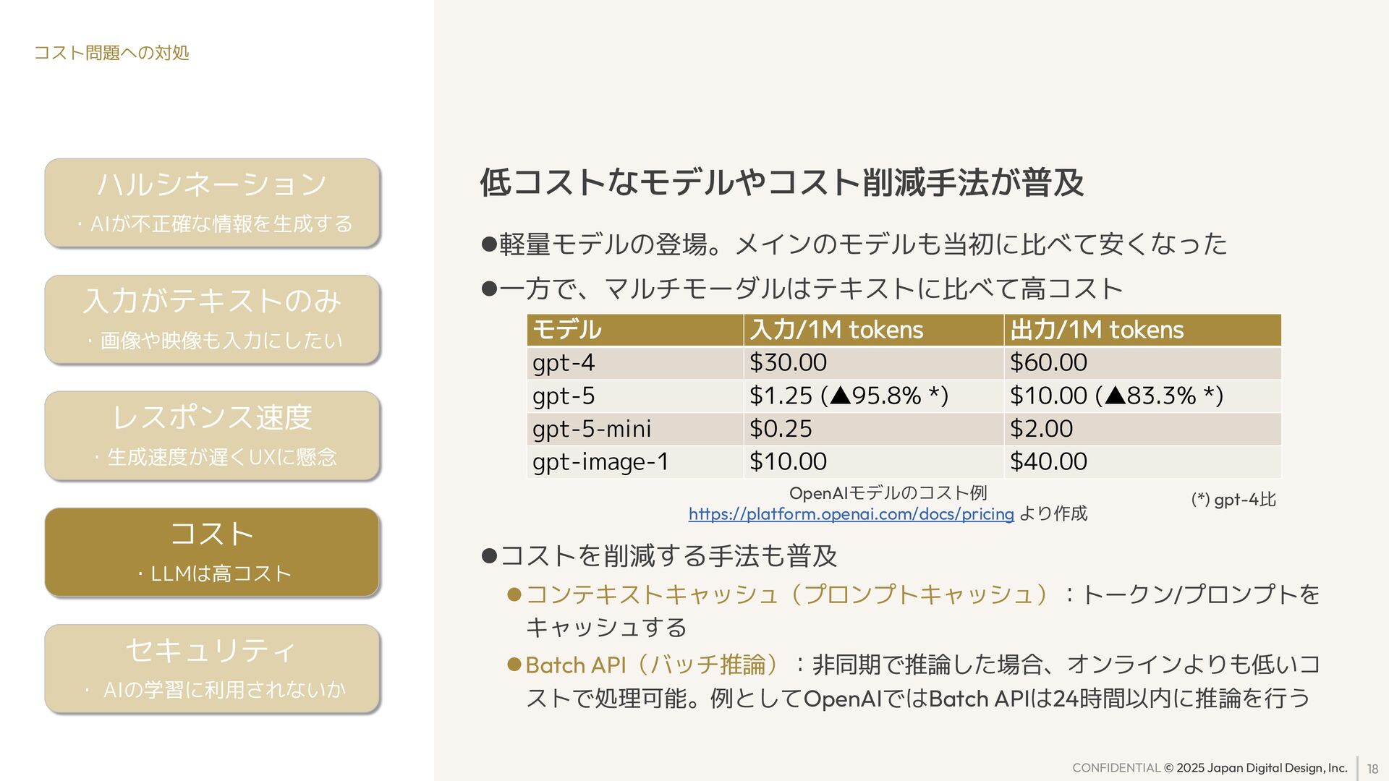The height and width of the screenshot is (781, 1389).
Task: Click the gold コンテキストキャッシュ term
Action: (786, 594)
